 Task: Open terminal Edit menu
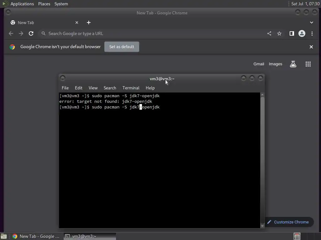point(79,88)
